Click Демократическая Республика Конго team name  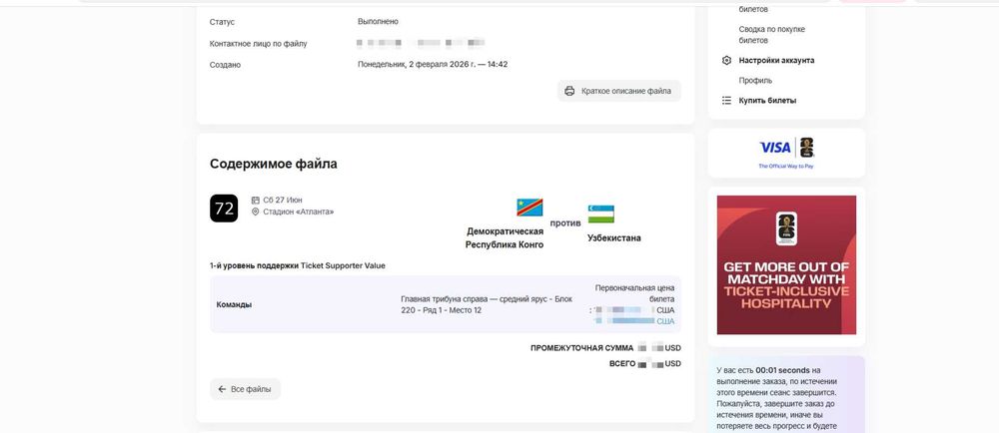coord(504,237)
